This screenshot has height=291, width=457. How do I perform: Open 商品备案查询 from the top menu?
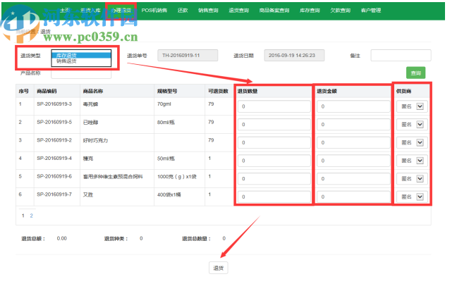point(274,10)
